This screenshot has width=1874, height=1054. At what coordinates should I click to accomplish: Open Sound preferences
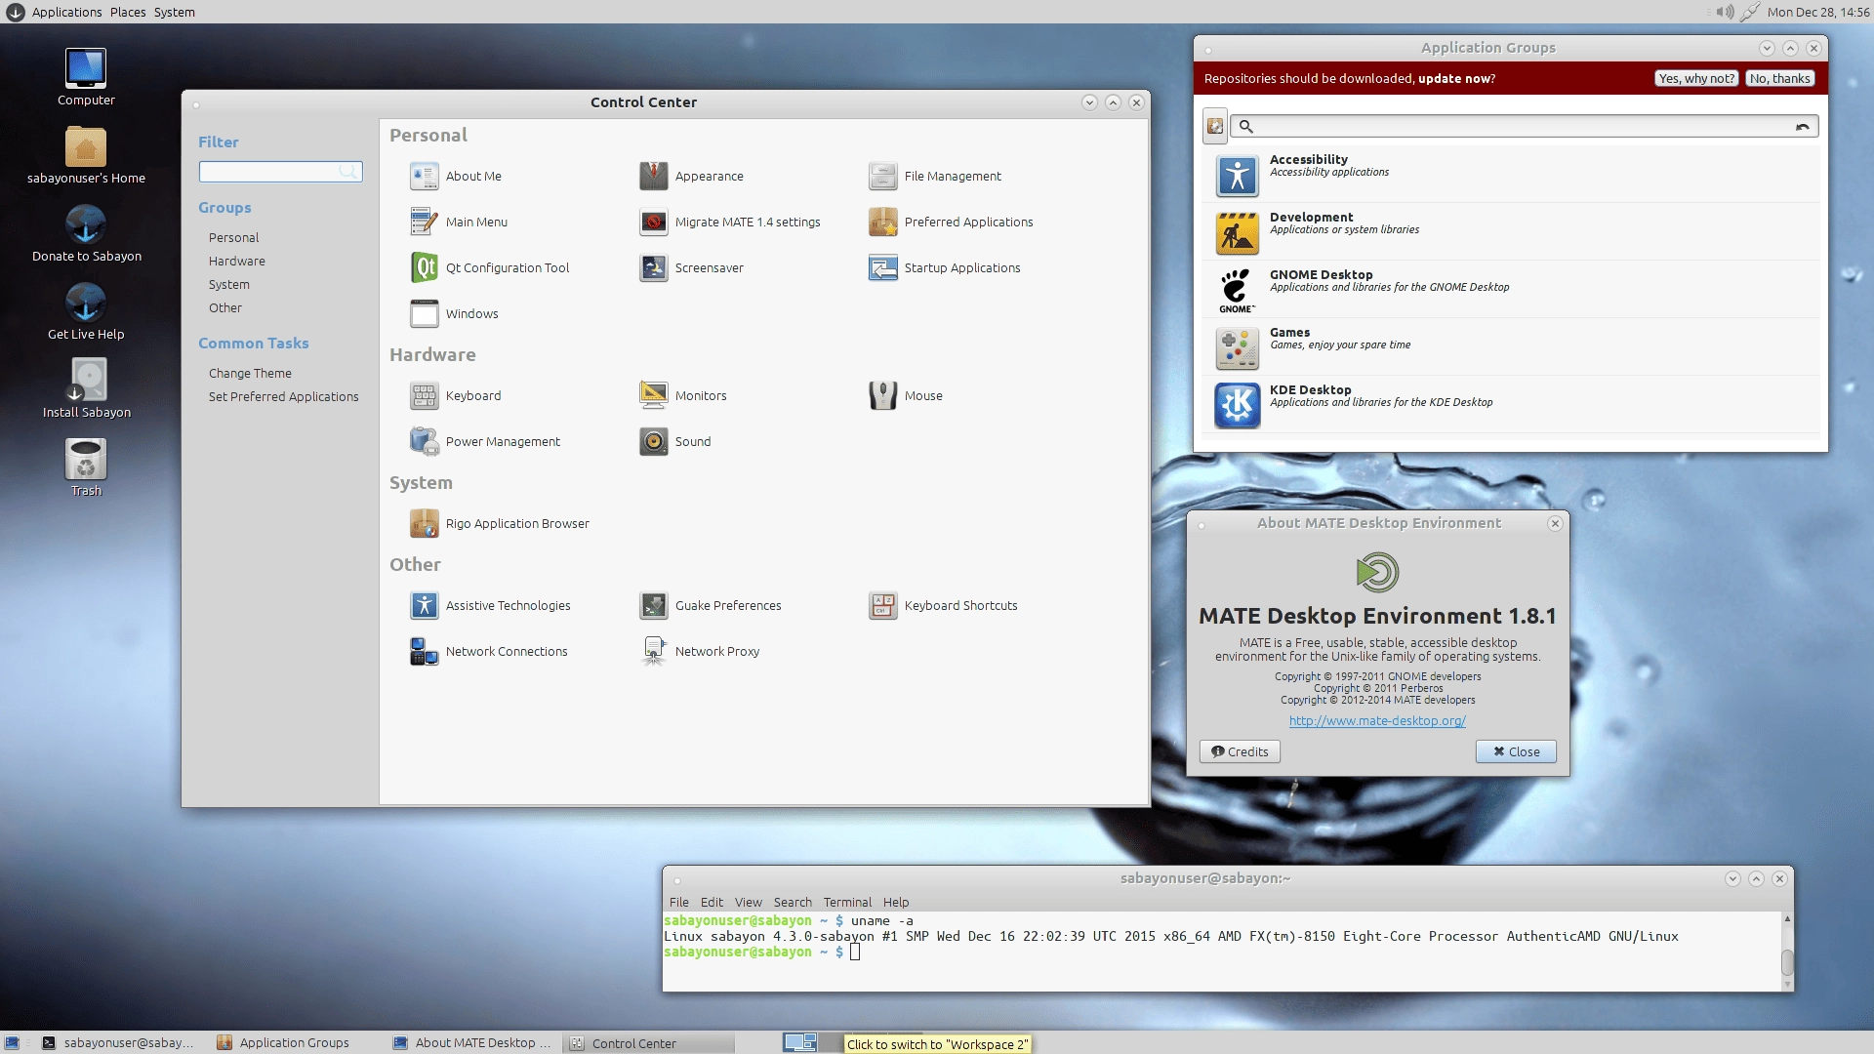675,442
